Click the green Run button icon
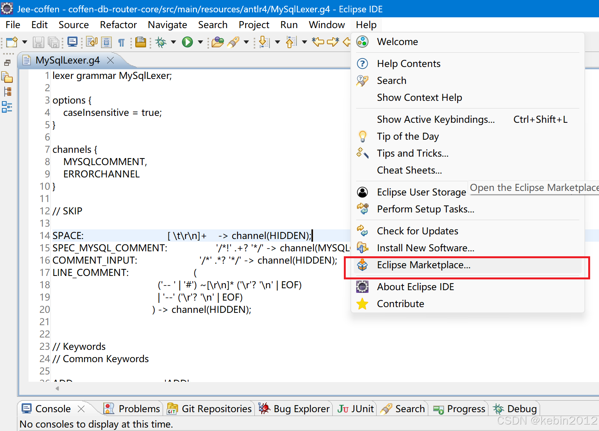Image resolution: width=599 pixels, height=431 pixels. (x=187, y=42)
